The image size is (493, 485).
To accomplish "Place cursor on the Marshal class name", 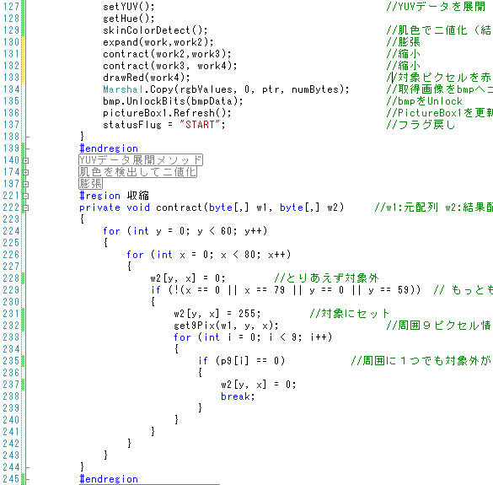I will [123, 89].
